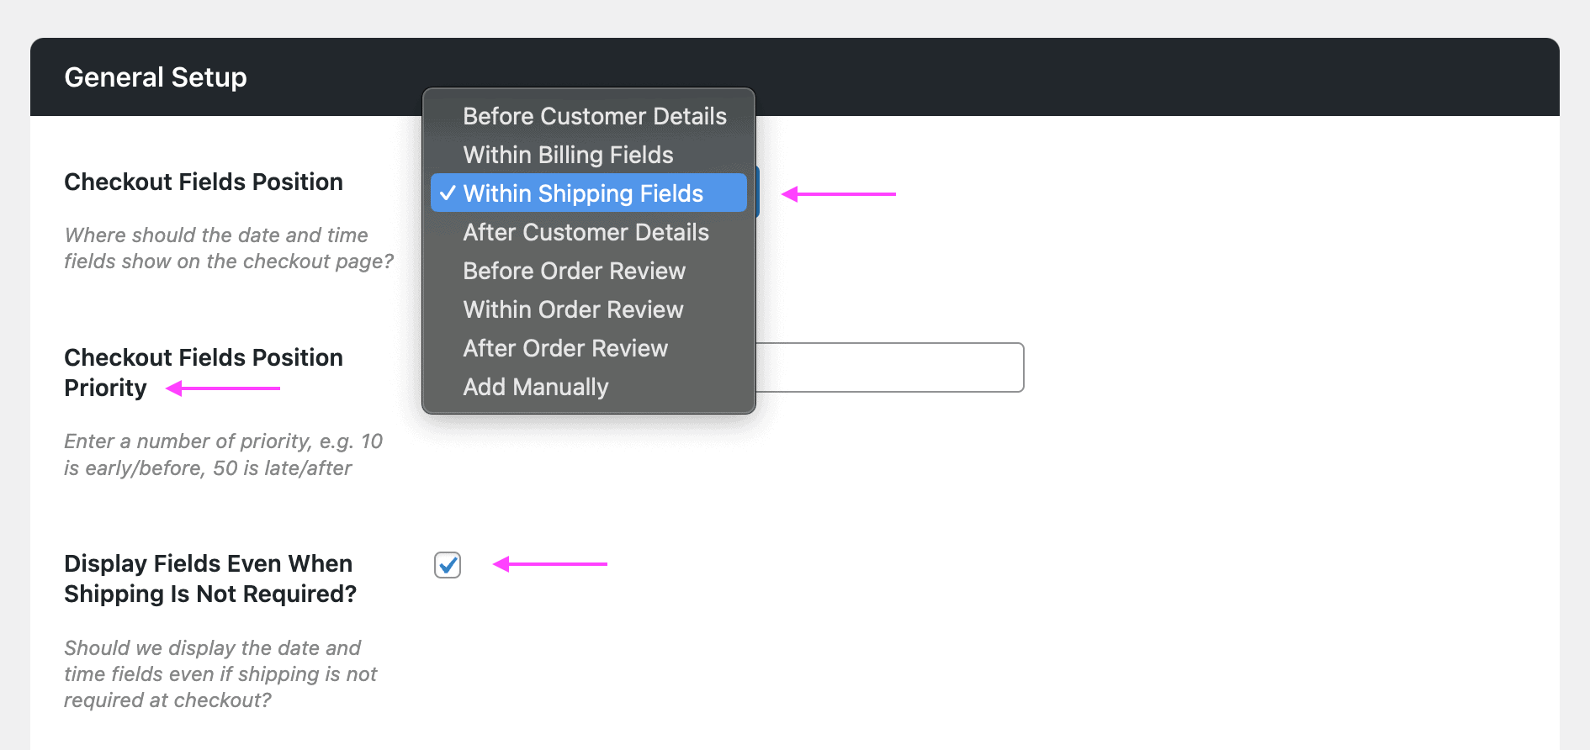Click the Checkout Fields Position Priority label
Screen dimensions: 1590x750
[x=203, y=372]
